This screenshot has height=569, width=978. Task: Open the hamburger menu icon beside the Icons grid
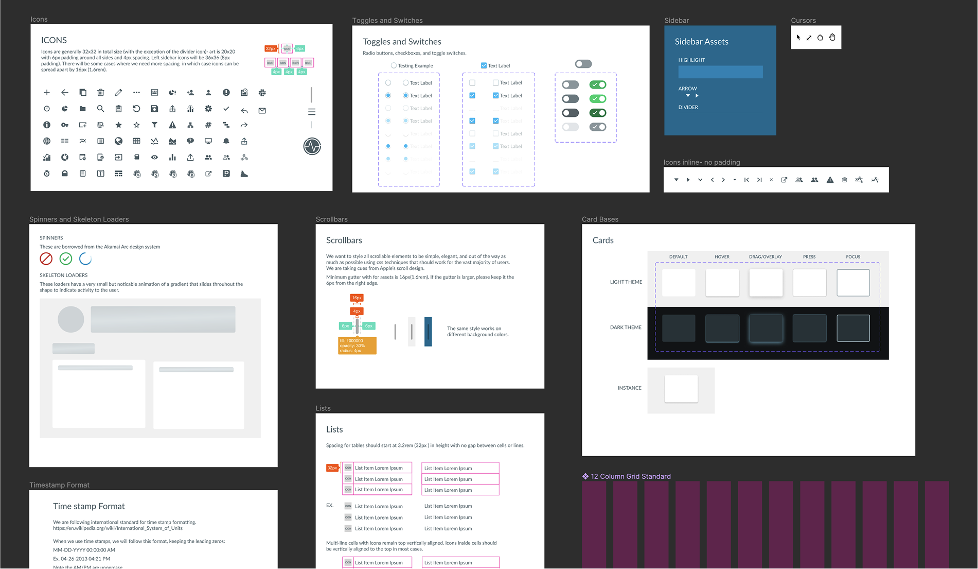click(x=312, y=112)
